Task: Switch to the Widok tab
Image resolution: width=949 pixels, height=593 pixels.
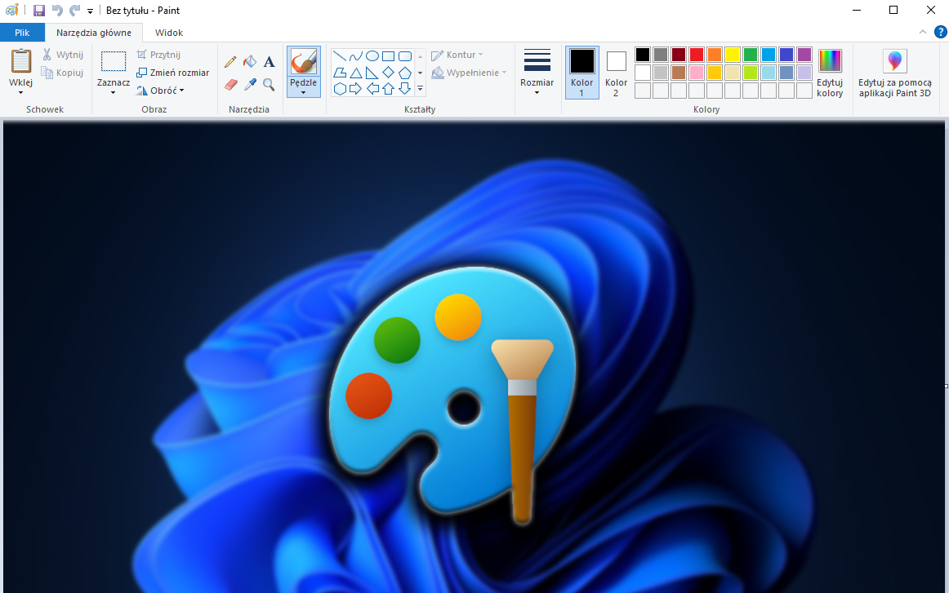Action: point(168,33)
